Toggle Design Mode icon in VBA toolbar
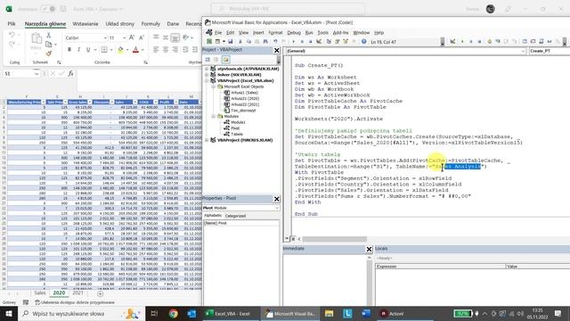Screen dimensions: 570x321 point(319,42)
